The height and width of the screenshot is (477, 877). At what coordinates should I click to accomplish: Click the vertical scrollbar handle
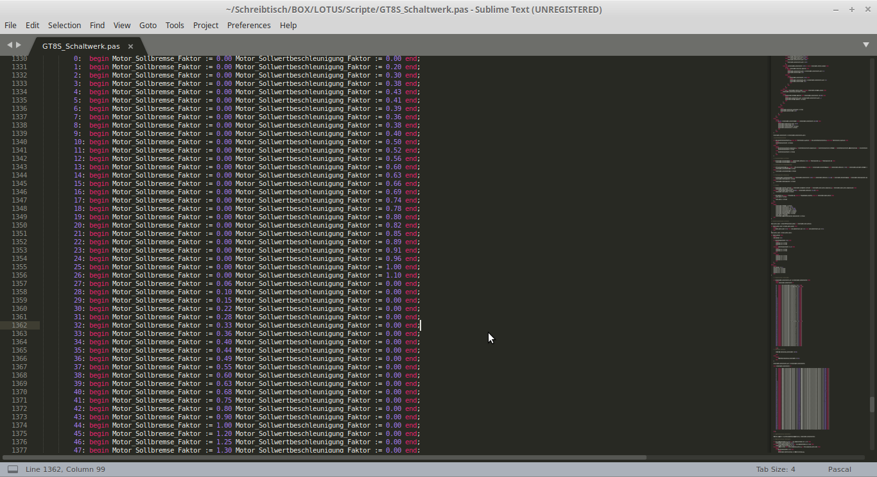tap(871, 404)
